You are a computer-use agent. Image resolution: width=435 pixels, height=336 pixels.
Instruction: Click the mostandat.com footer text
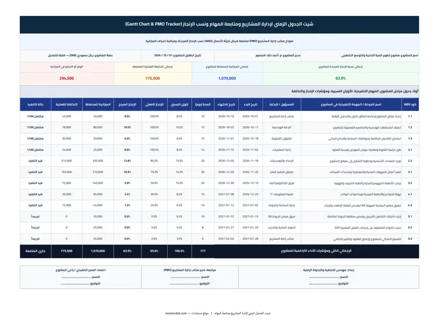coord(176,313)
